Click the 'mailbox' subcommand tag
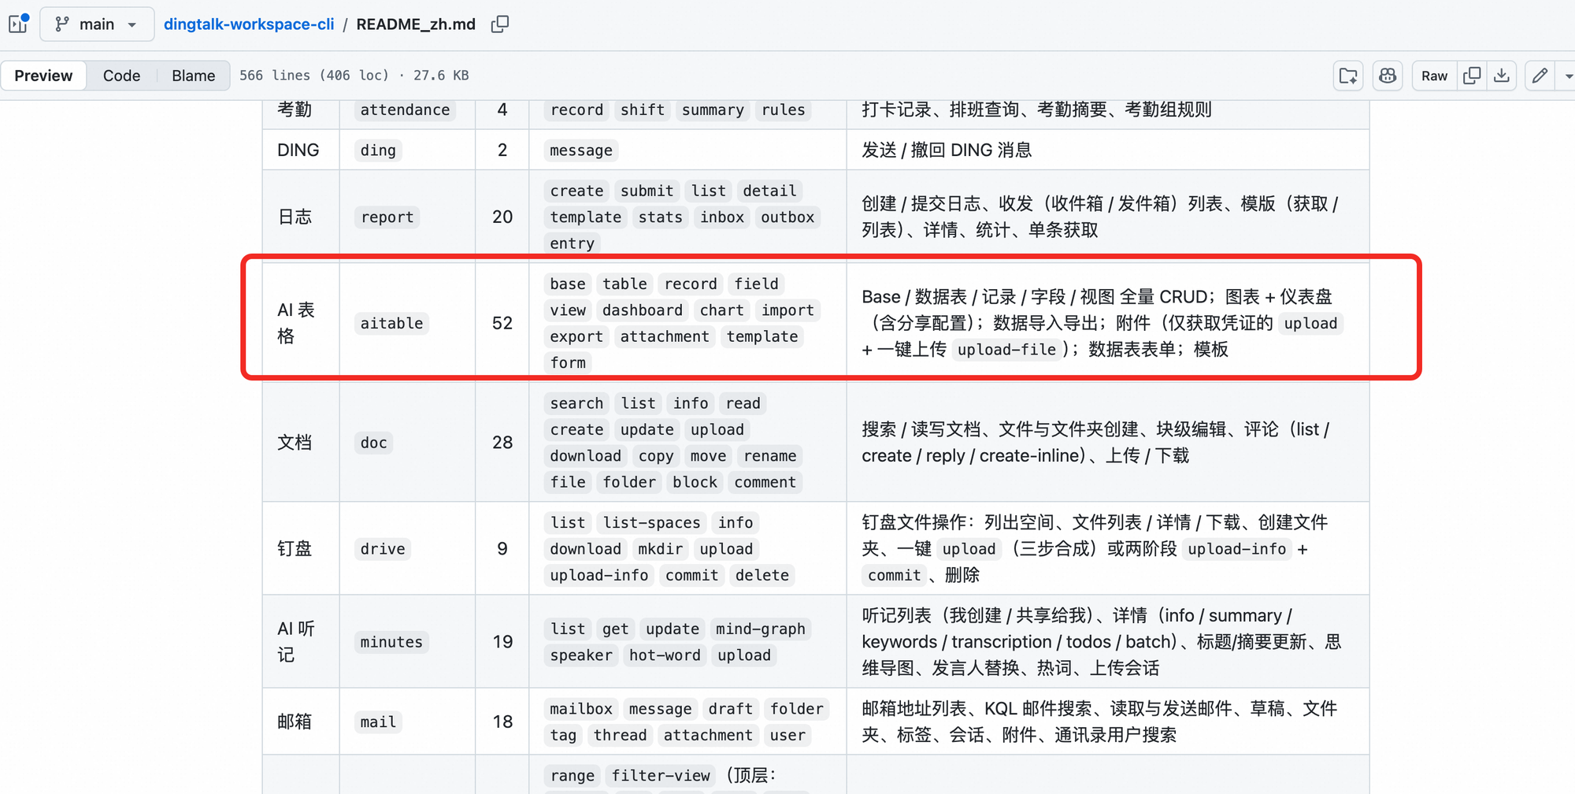Viewport: 1575px width, 794px height. pos(581,709)
